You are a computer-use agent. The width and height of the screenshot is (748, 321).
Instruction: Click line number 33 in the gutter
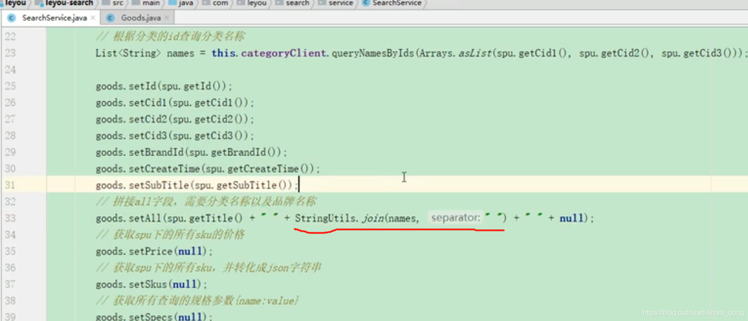pos(10,218)
